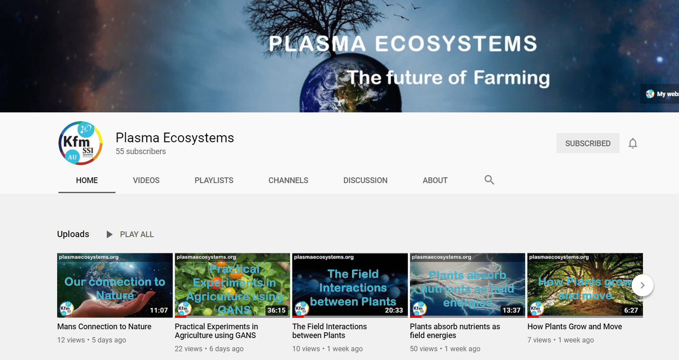This screenshot has width=679, height=360.
Task: Open Mans Connection to Nature video title
Action: (104, 327)
